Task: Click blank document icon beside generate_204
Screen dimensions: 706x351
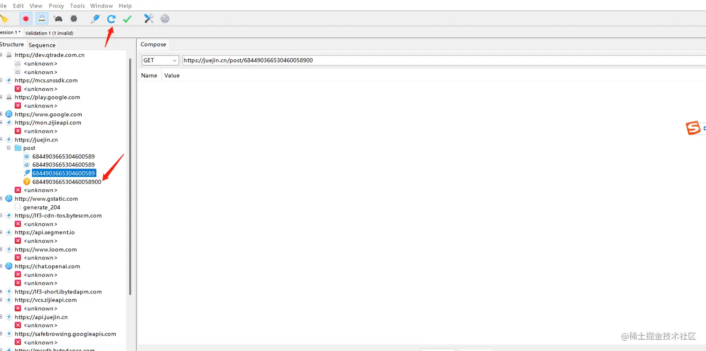Action: point(18,207)
